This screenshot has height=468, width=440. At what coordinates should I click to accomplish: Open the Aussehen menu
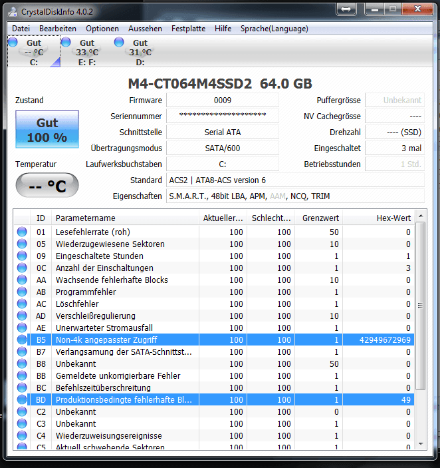pyautogui.click(x=145, y=29)
